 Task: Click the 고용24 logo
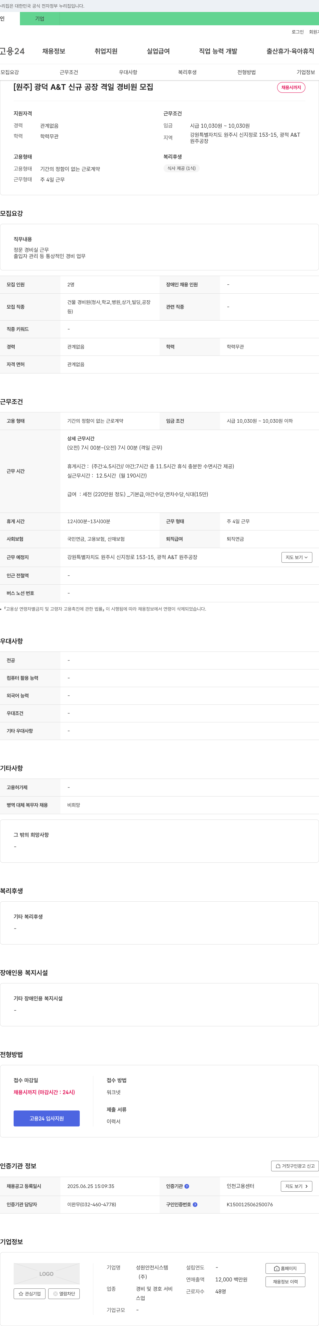coord(12,51)
